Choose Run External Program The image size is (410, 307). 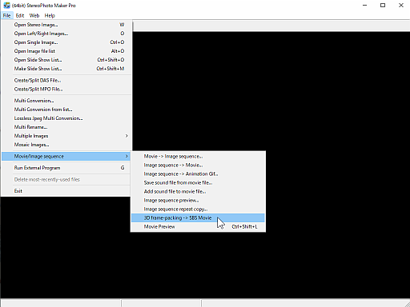coord(66,168)
